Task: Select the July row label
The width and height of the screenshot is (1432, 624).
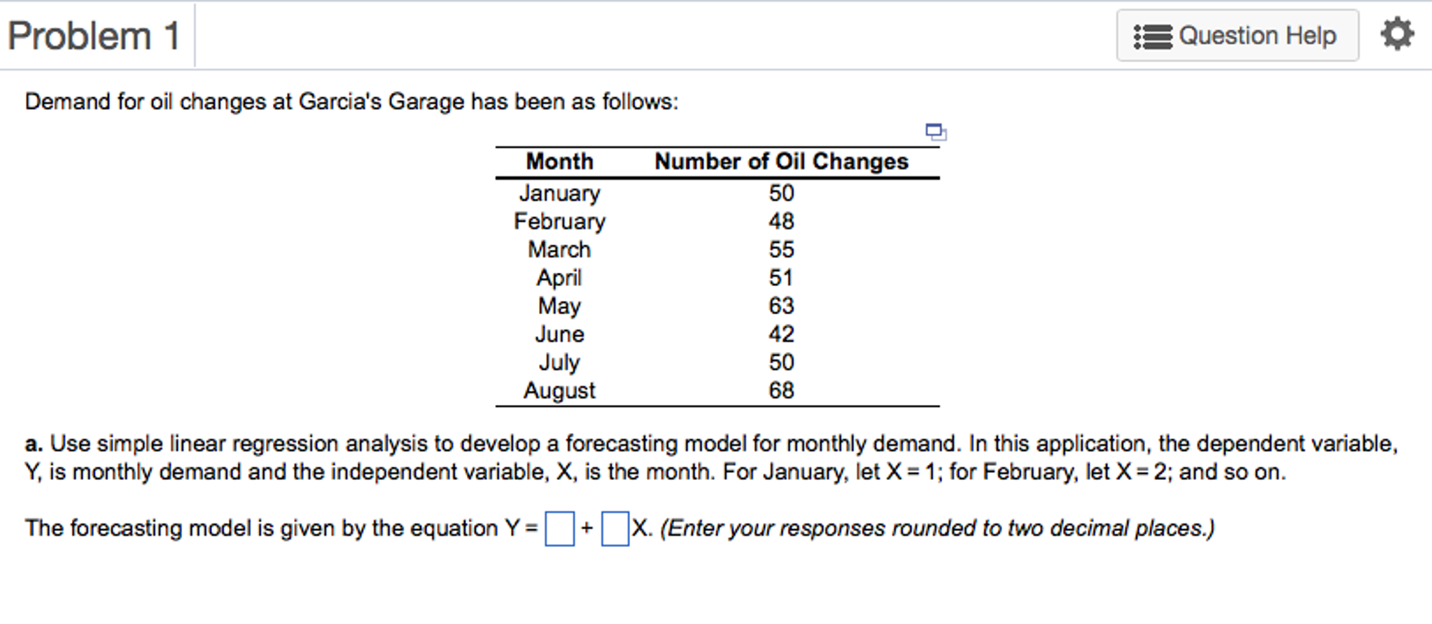Action: pyautogui.click(x=559, y=362)
